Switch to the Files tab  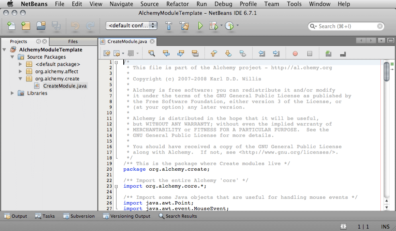coord(73,41)
